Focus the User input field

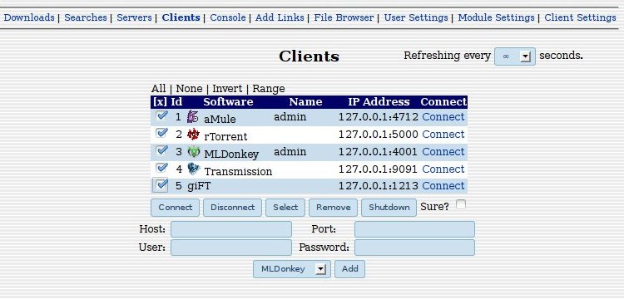coord(231,248)
